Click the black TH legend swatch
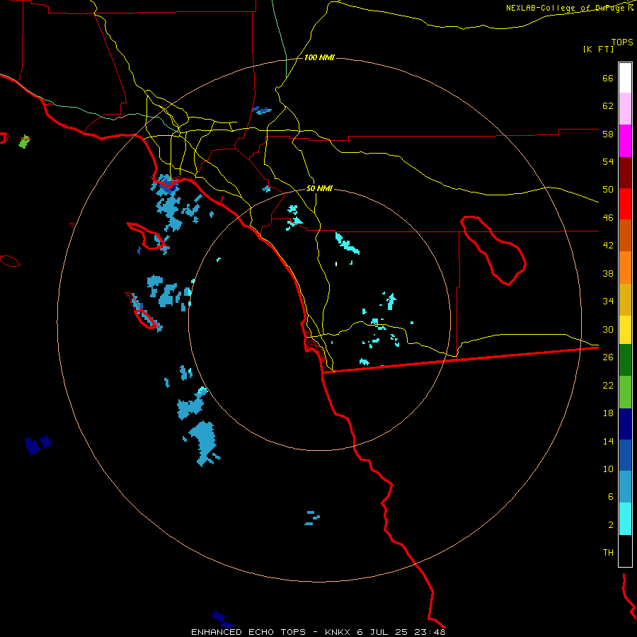 click(x=625, y=551)
